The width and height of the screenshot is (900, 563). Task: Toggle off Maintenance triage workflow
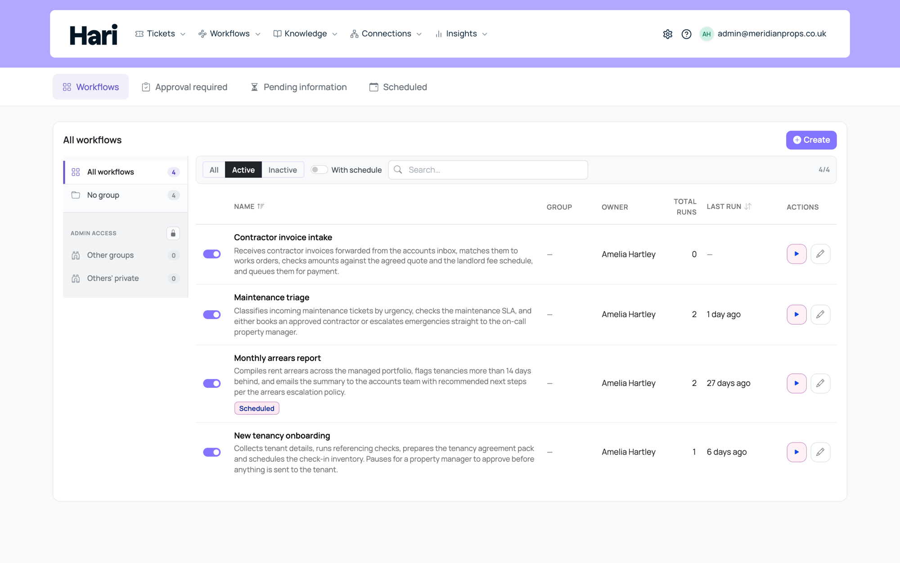pos(211,314)
